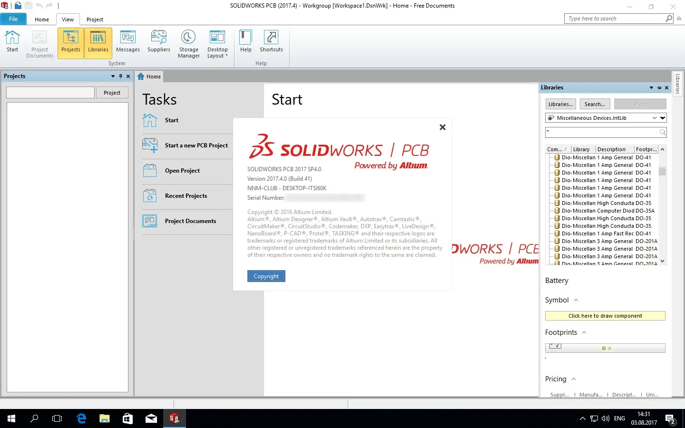Click the magnifier icon in ribbon search box
Viewport: 685px width, 428px height.
tap(669, 19)
